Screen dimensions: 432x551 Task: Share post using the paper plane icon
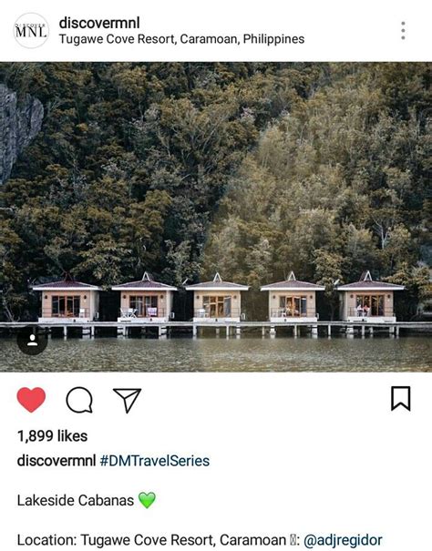point(127,400)
